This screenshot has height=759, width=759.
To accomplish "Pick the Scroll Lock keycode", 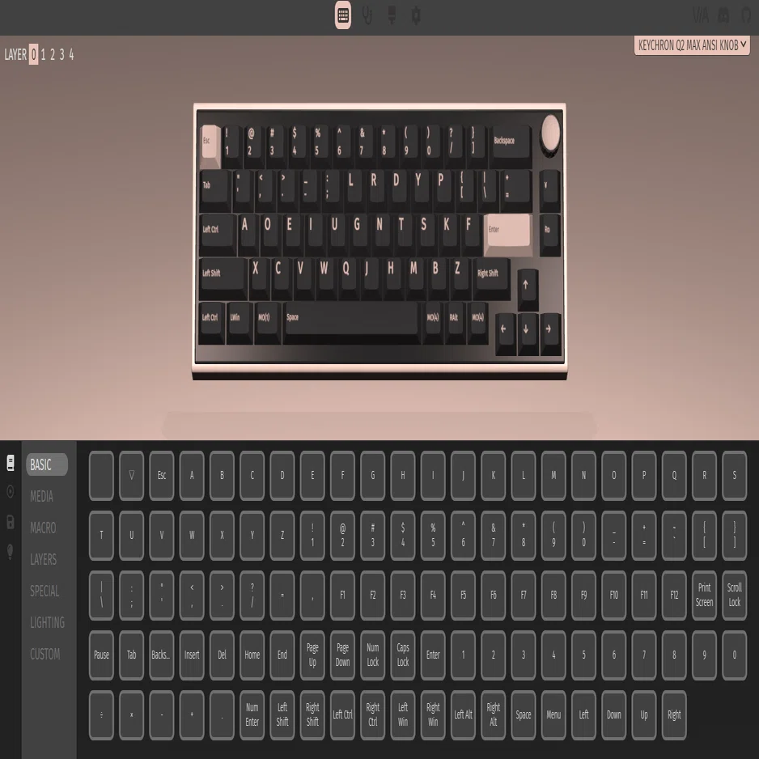I will pyautogui.click(x=734, y=595).
